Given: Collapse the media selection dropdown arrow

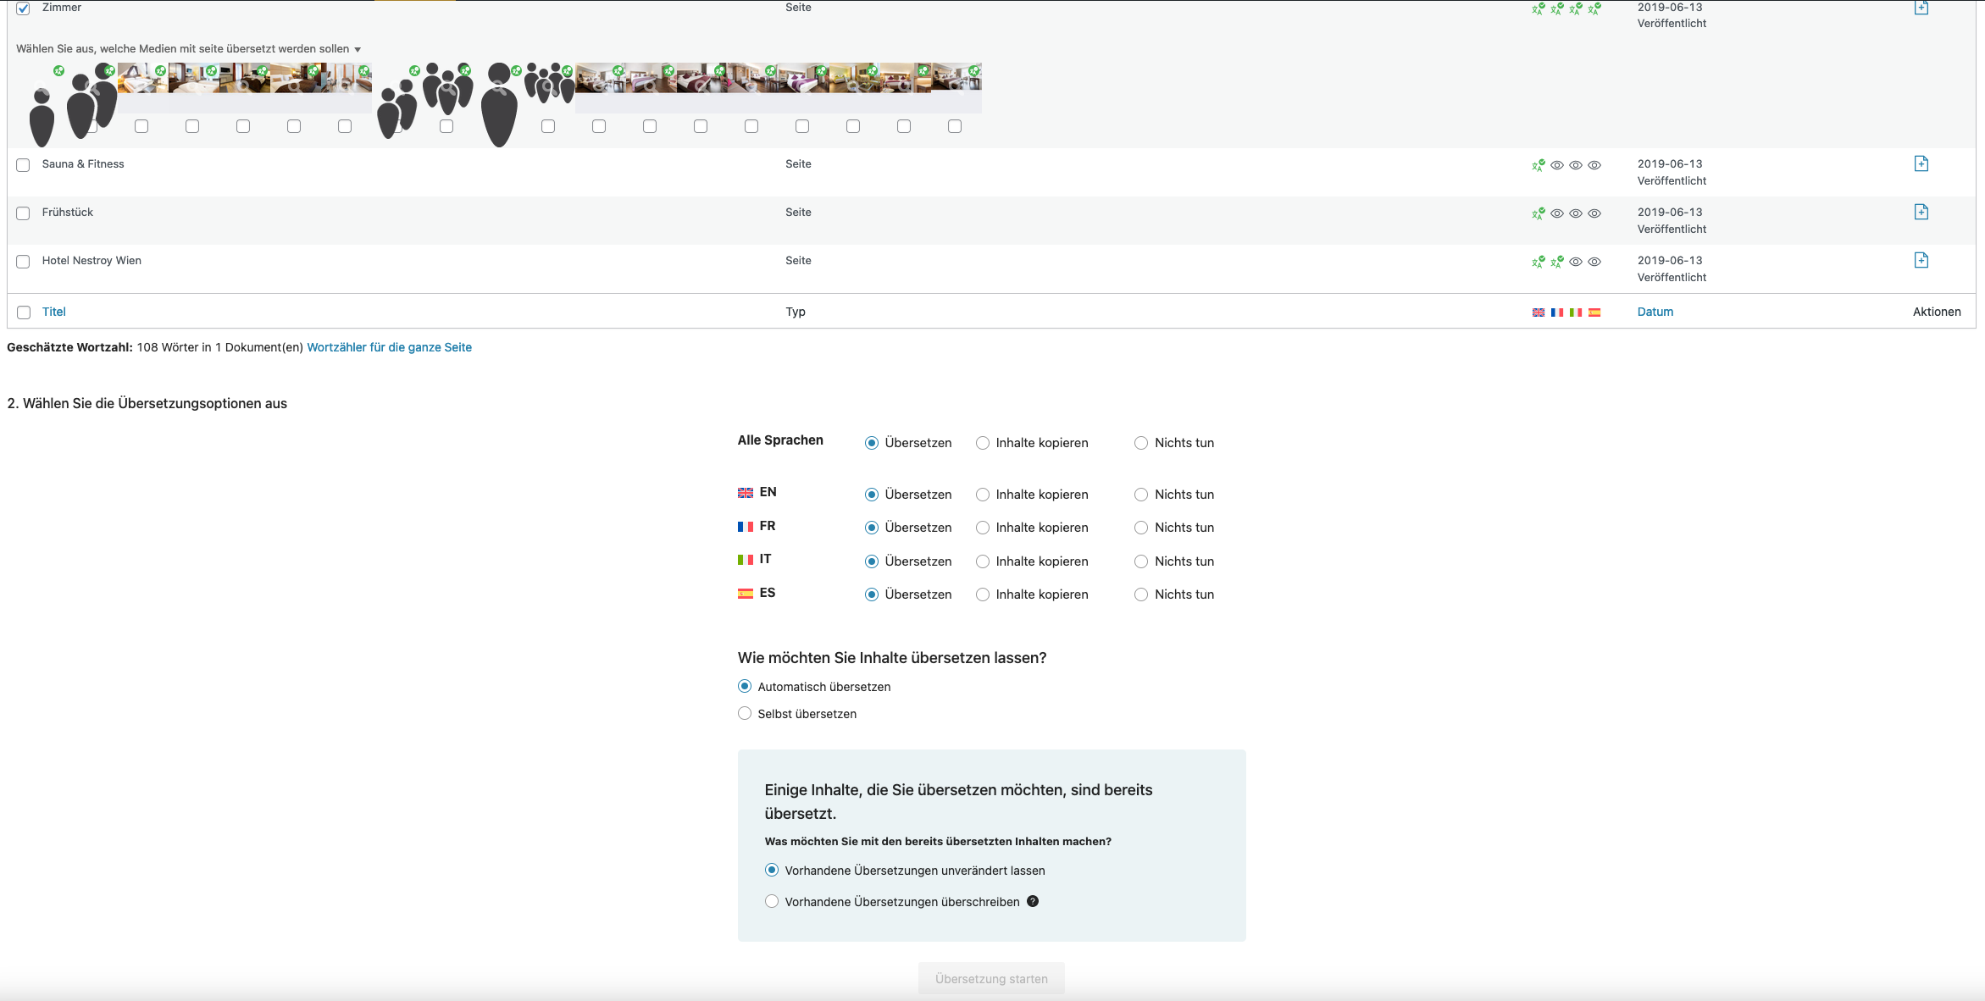Looking at the screenshot, I should click(x=358, y=49).
